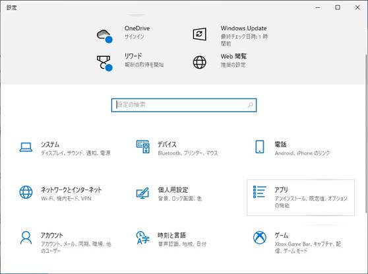
Task: Open システム laptop icon
Action: tap(26, 147)
